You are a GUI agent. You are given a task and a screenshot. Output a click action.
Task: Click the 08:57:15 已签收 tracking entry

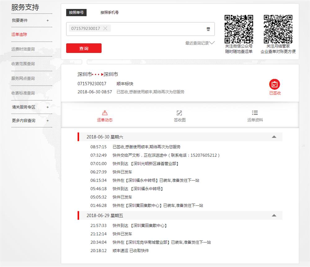coord(135,147)
